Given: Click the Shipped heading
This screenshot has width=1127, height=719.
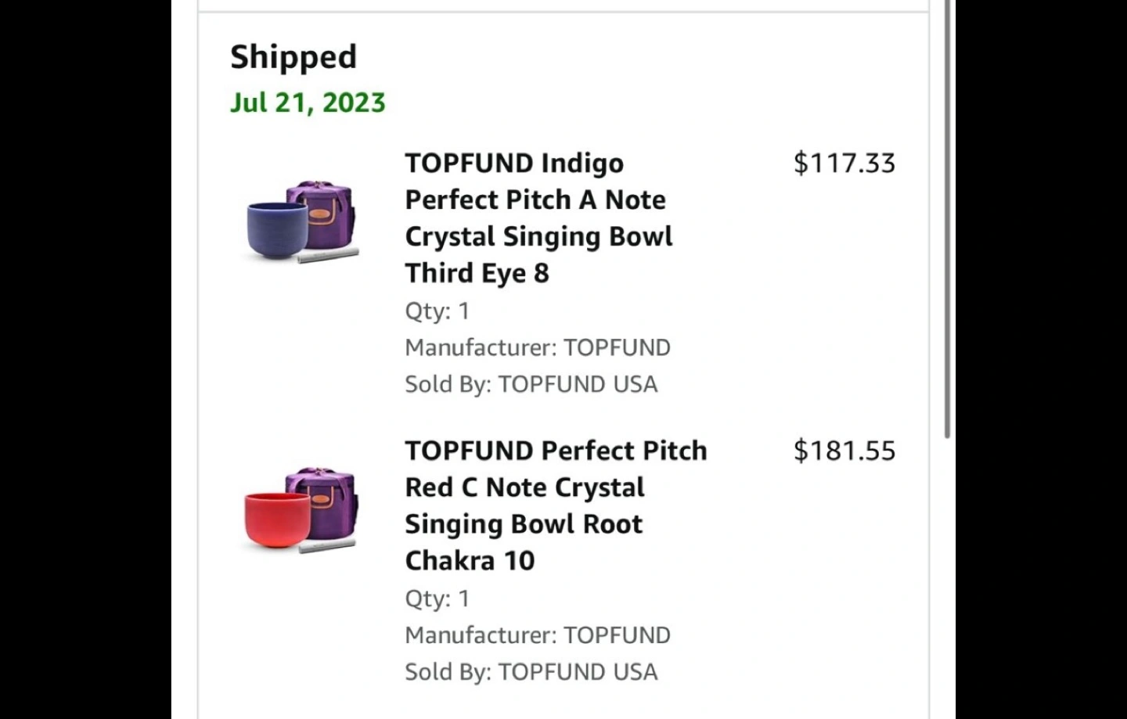Looking at the screenshot, I should pos(293,57).
